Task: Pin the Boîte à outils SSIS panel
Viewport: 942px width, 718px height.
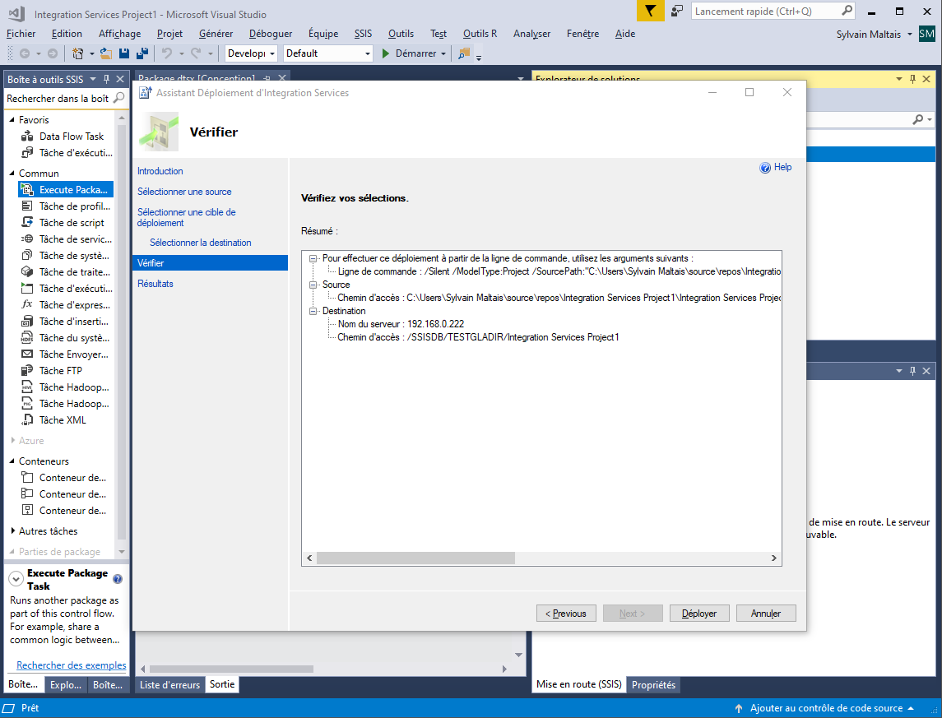Action: [106, 79]
